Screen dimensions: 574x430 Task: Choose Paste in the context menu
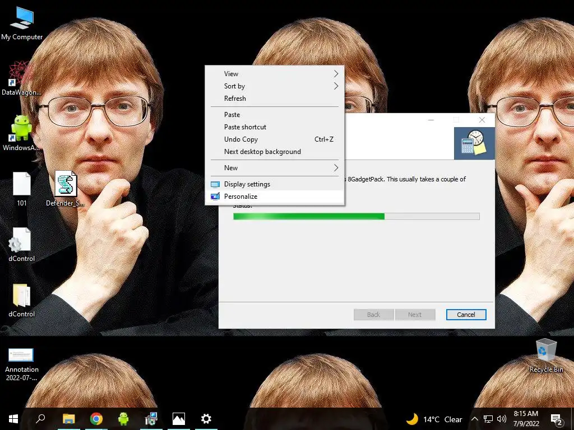pyautogui.click(x=275, y=115)
